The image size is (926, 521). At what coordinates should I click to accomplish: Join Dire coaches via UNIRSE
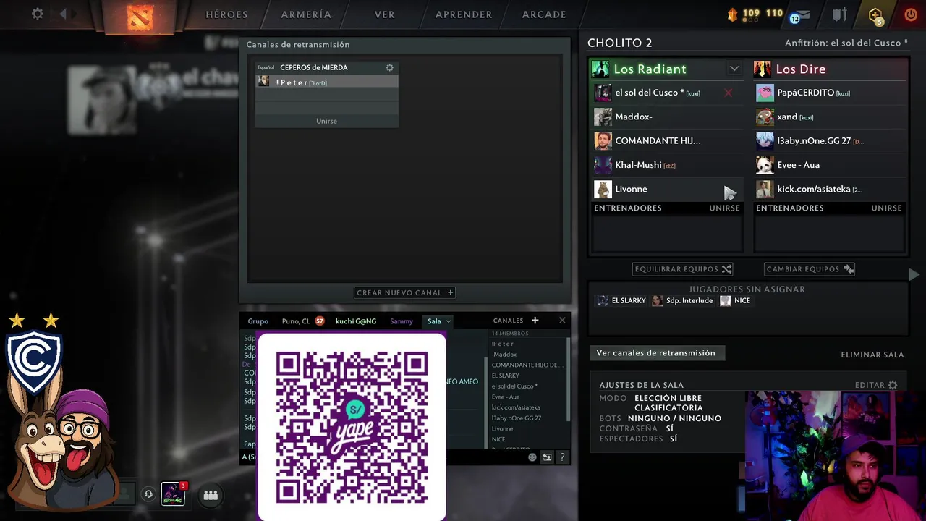[886, 208]
